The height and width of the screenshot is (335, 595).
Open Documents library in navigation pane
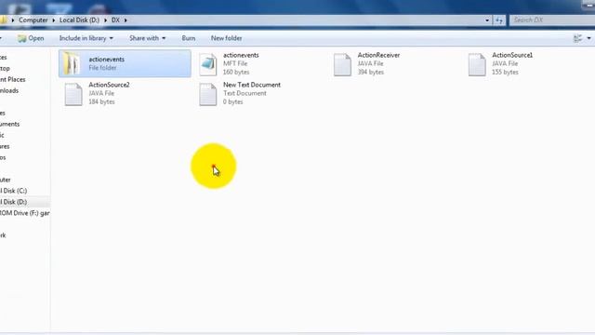tap(9, 124)
